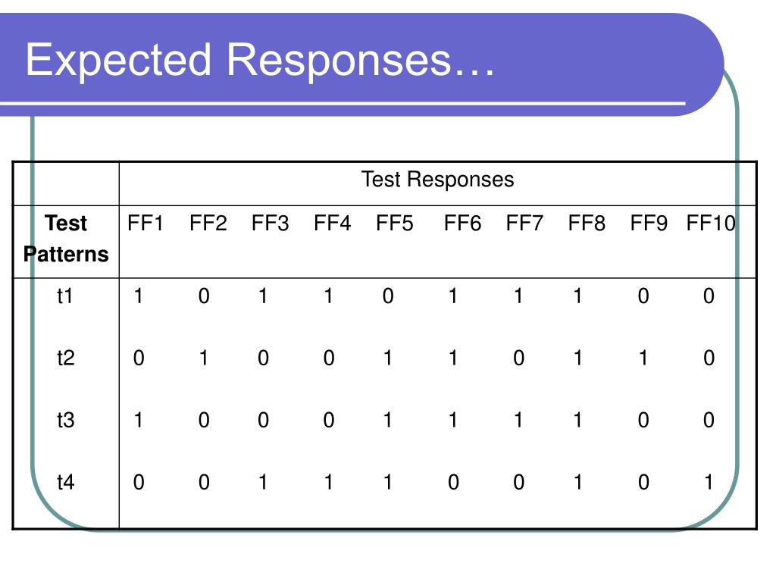Select the t1 row label
This screenshot has width=776, height=582.
(x=65, y=296)
